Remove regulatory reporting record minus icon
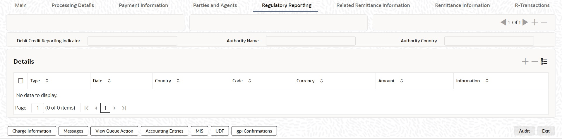This screenshot has width=562, height=139. pyautogui.click(x=544, y=22)
